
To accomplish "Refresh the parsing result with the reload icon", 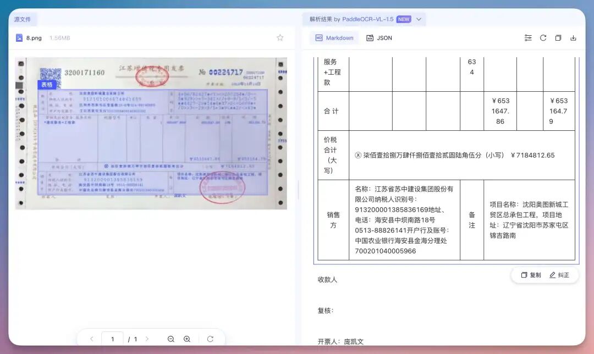I will 543,38.
